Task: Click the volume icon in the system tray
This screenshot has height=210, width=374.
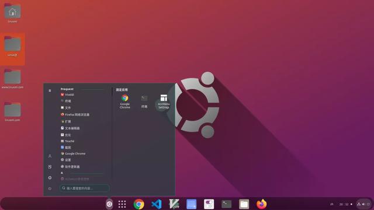Action: tap(363, 204)
